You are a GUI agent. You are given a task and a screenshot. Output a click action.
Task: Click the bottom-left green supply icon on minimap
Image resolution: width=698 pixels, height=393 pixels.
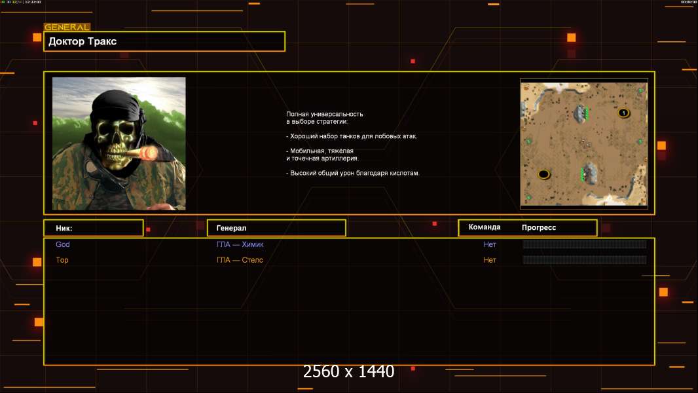(x=528, y=197)
